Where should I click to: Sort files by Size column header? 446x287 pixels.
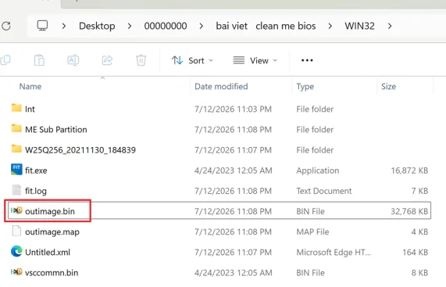point(388,86)
